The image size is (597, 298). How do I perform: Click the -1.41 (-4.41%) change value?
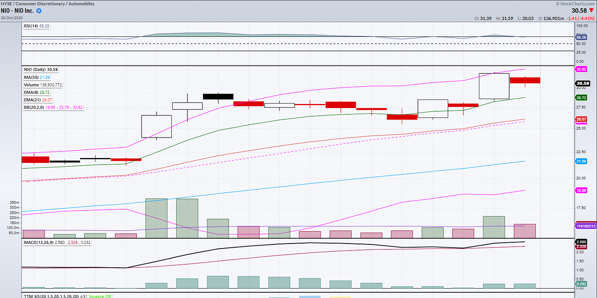pos(580,18)
